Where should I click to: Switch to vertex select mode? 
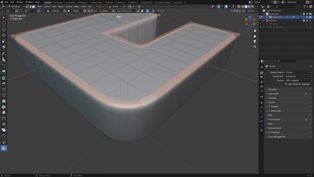pos(27,6)
